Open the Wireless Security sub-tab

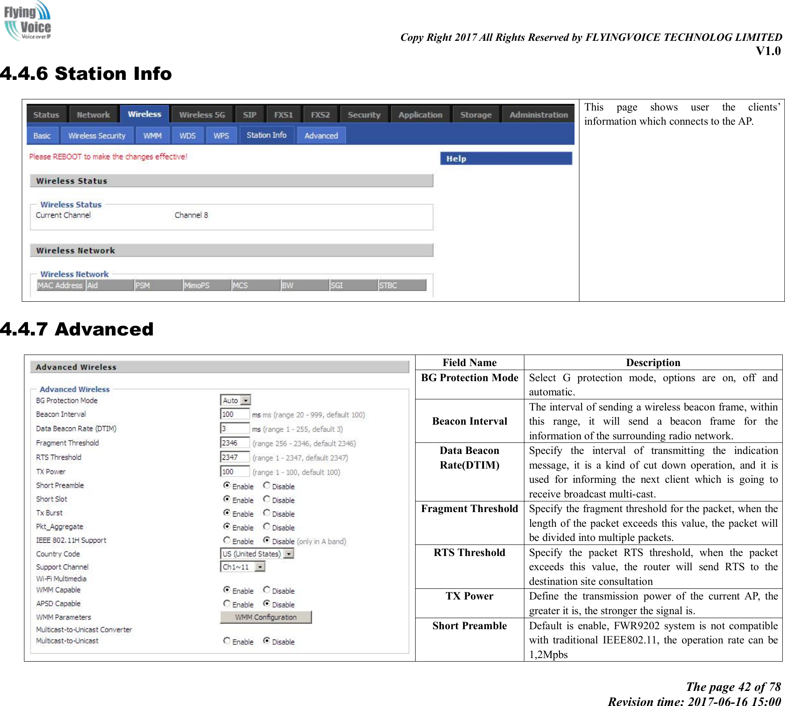pos(97,135)
